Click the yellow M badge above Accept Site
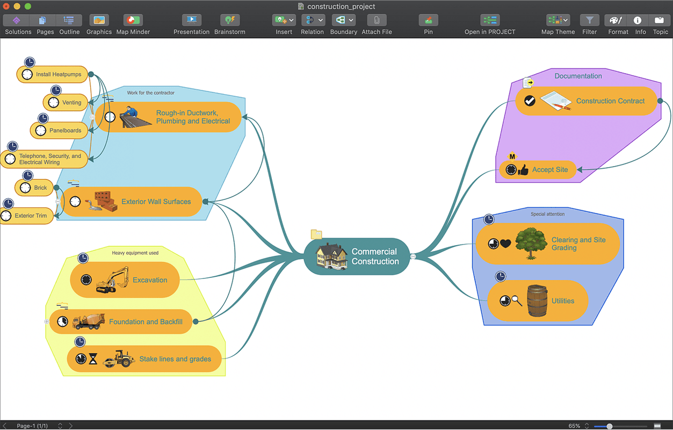This screenshot has width=673, height=430. point(512,156)
